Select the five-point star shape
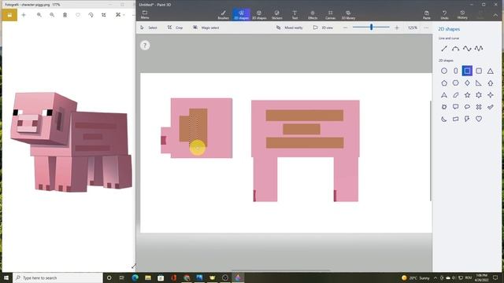504x283 pixels. (x=467, y=95)
